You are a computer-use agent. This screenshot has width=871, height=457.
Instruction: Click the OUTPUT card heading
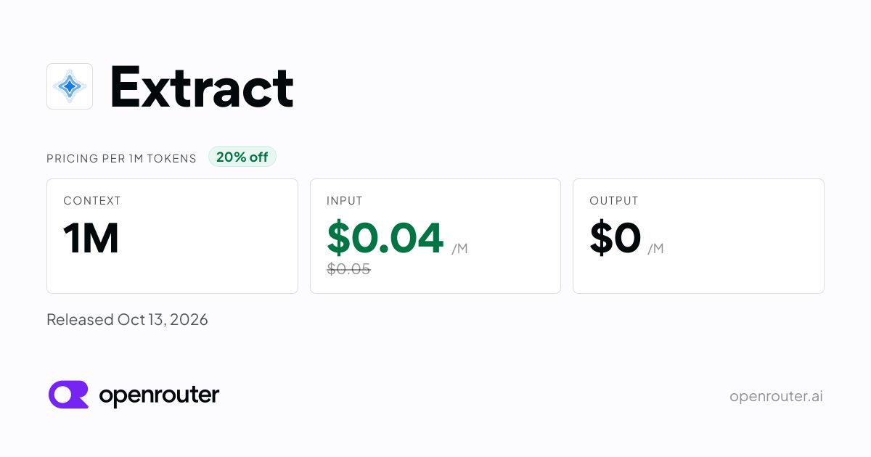[x=614, y=201]
